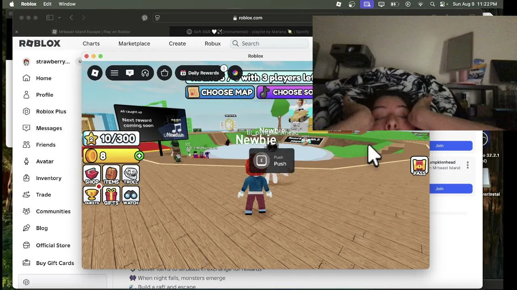This screenshot has height=290, width=517.
Task: Open Avatar in the sidebar
Action: click(x=45, y=162)
